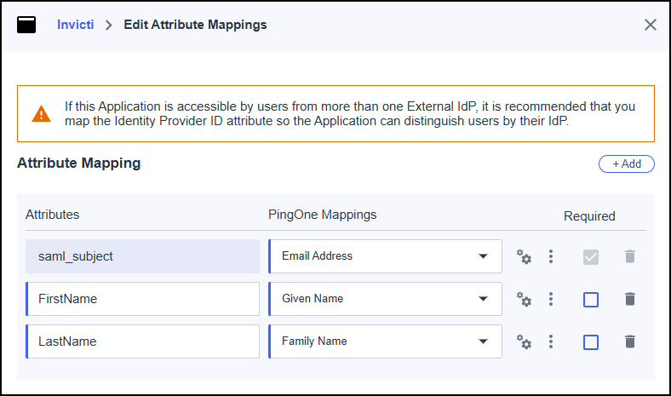Screen dimensions: 671x396
Task: Click the greyed trash icon for saml_subject
Action: click(630, 256)
